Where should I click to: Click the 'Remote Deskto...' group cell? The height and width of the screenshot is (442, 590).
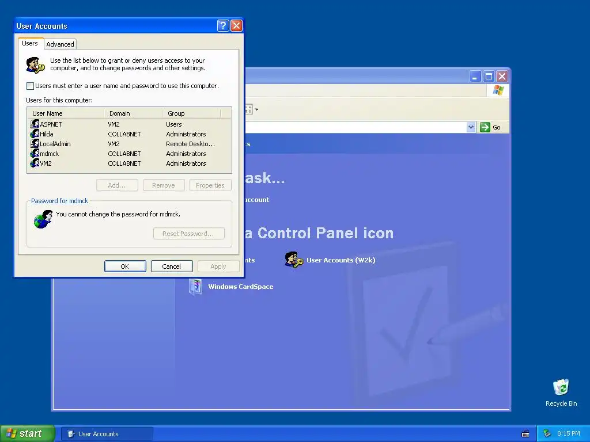click(x=190, y=144)
